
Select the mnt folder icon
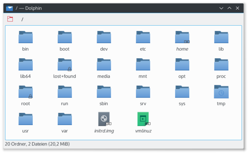pyautogui.click(x=143, y=65)
